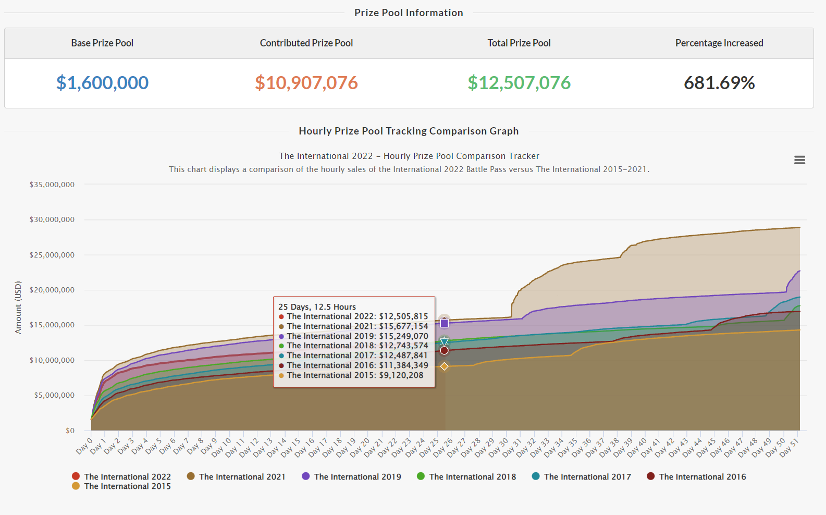Viewport: 826px width, 515px height.
Task: Toggle The International 2017 legend series
Action: pos(581,476)
